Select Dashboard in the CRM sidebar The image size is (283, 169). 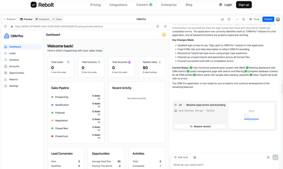tap(23, 47)
